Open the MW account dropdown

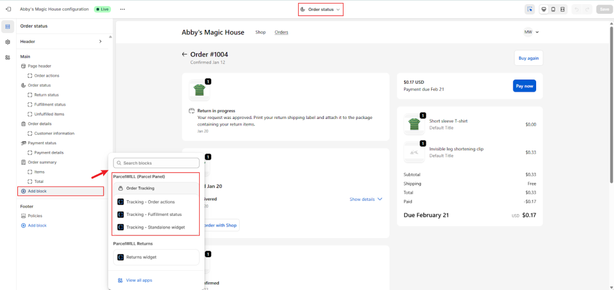click(531, 32)
